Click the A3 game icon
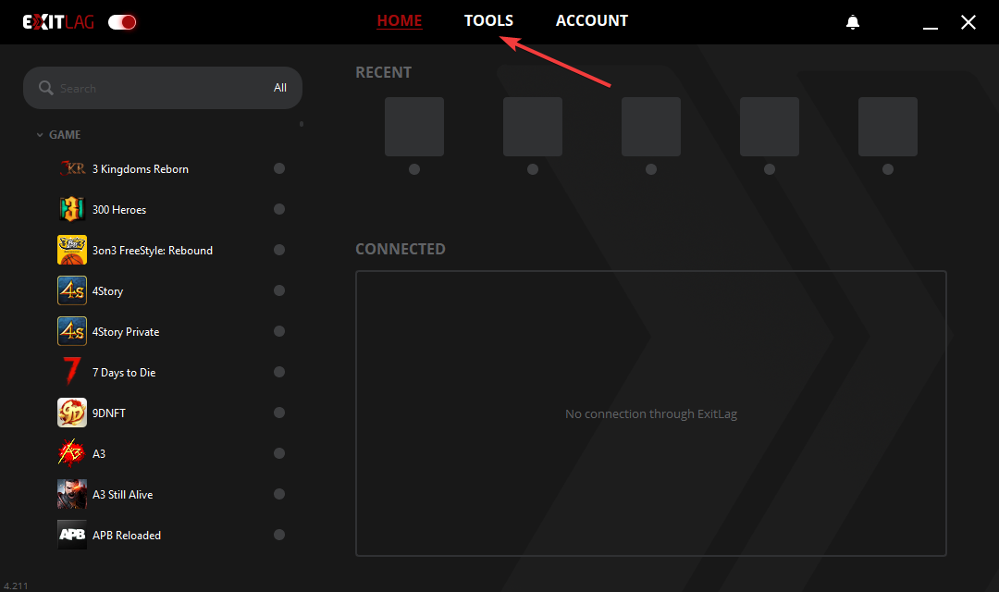 coord(72,453)
